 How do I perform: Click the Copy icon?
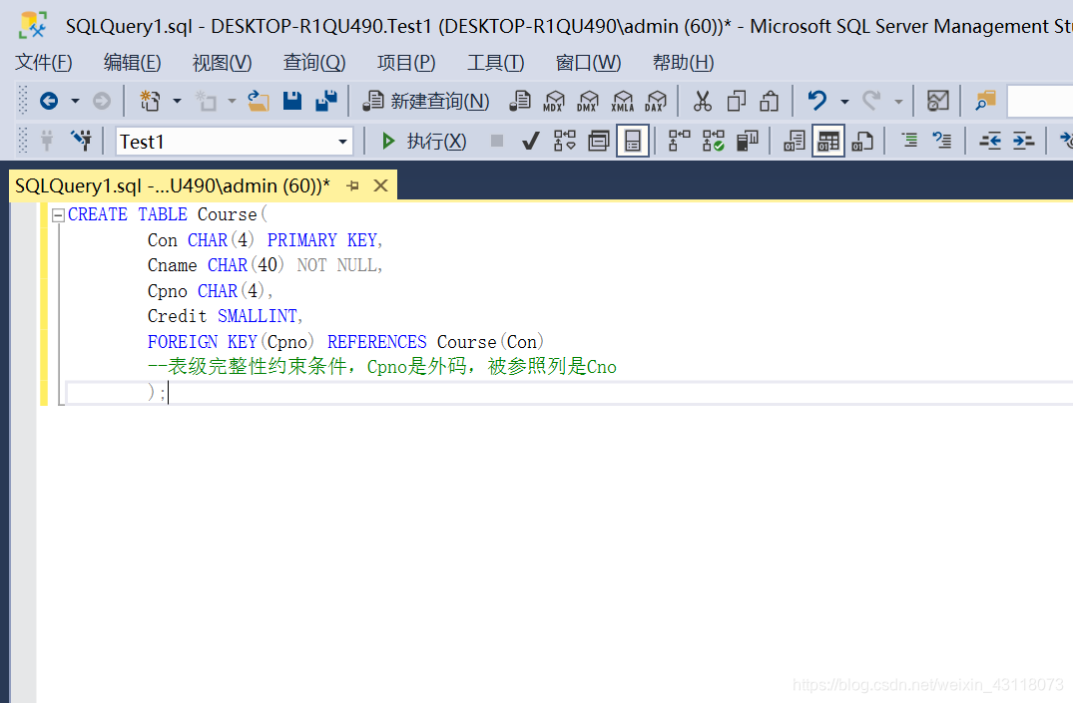[x=737, y=101]
